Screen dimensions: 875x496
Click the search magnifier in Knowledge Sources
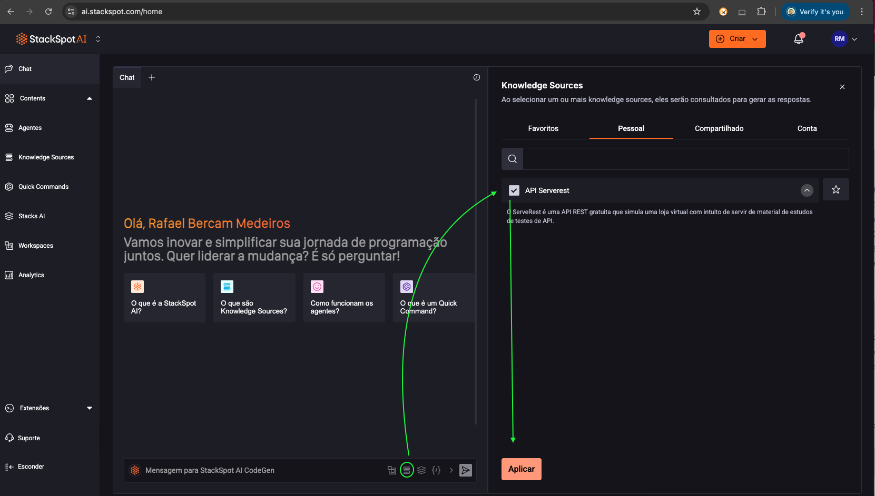click(x=512, y=159)
